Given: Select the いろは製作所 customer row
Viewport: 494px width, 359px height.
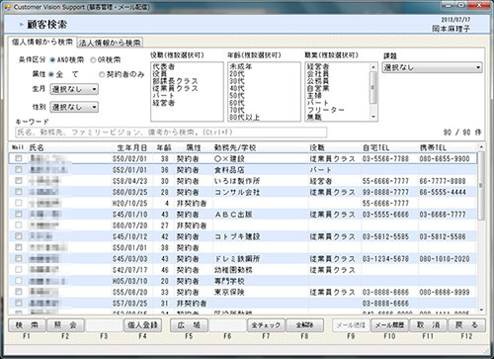Looking at the screenshot, I should click(243, 181).
